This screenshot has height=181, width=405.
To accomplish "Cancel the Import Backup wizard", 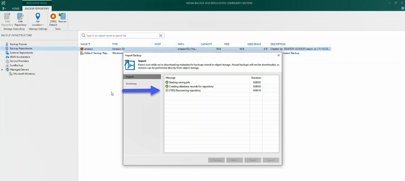I will (x=271, y=160).
